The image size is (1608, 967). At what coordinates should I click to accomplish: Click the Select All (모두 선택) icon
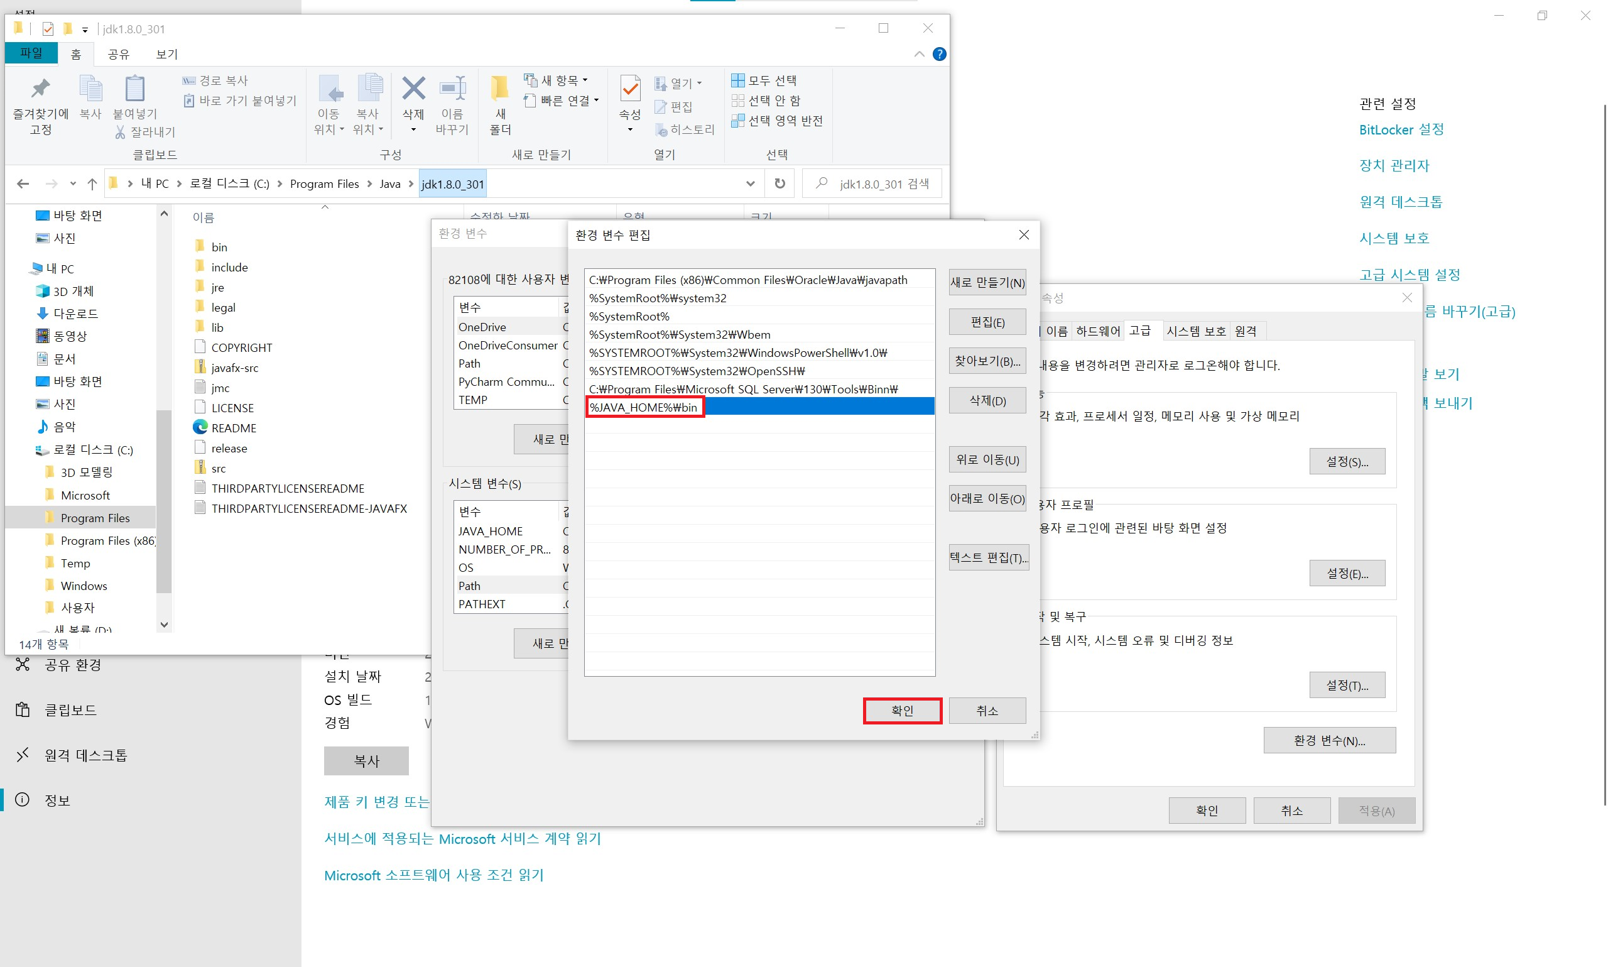pyautogui.click(x=737, y=80)
